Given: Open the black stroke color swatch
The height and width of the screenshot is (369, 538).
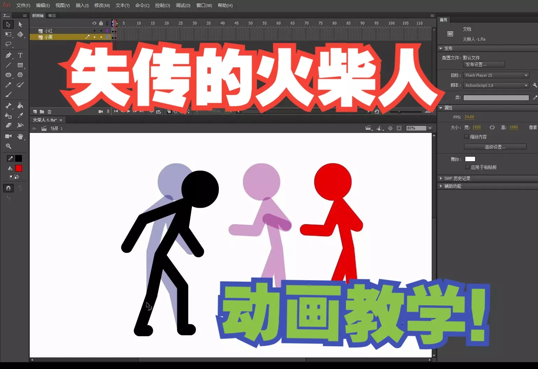Looking at the screenshot, I should pyautogui.click(x=19, y=158).
